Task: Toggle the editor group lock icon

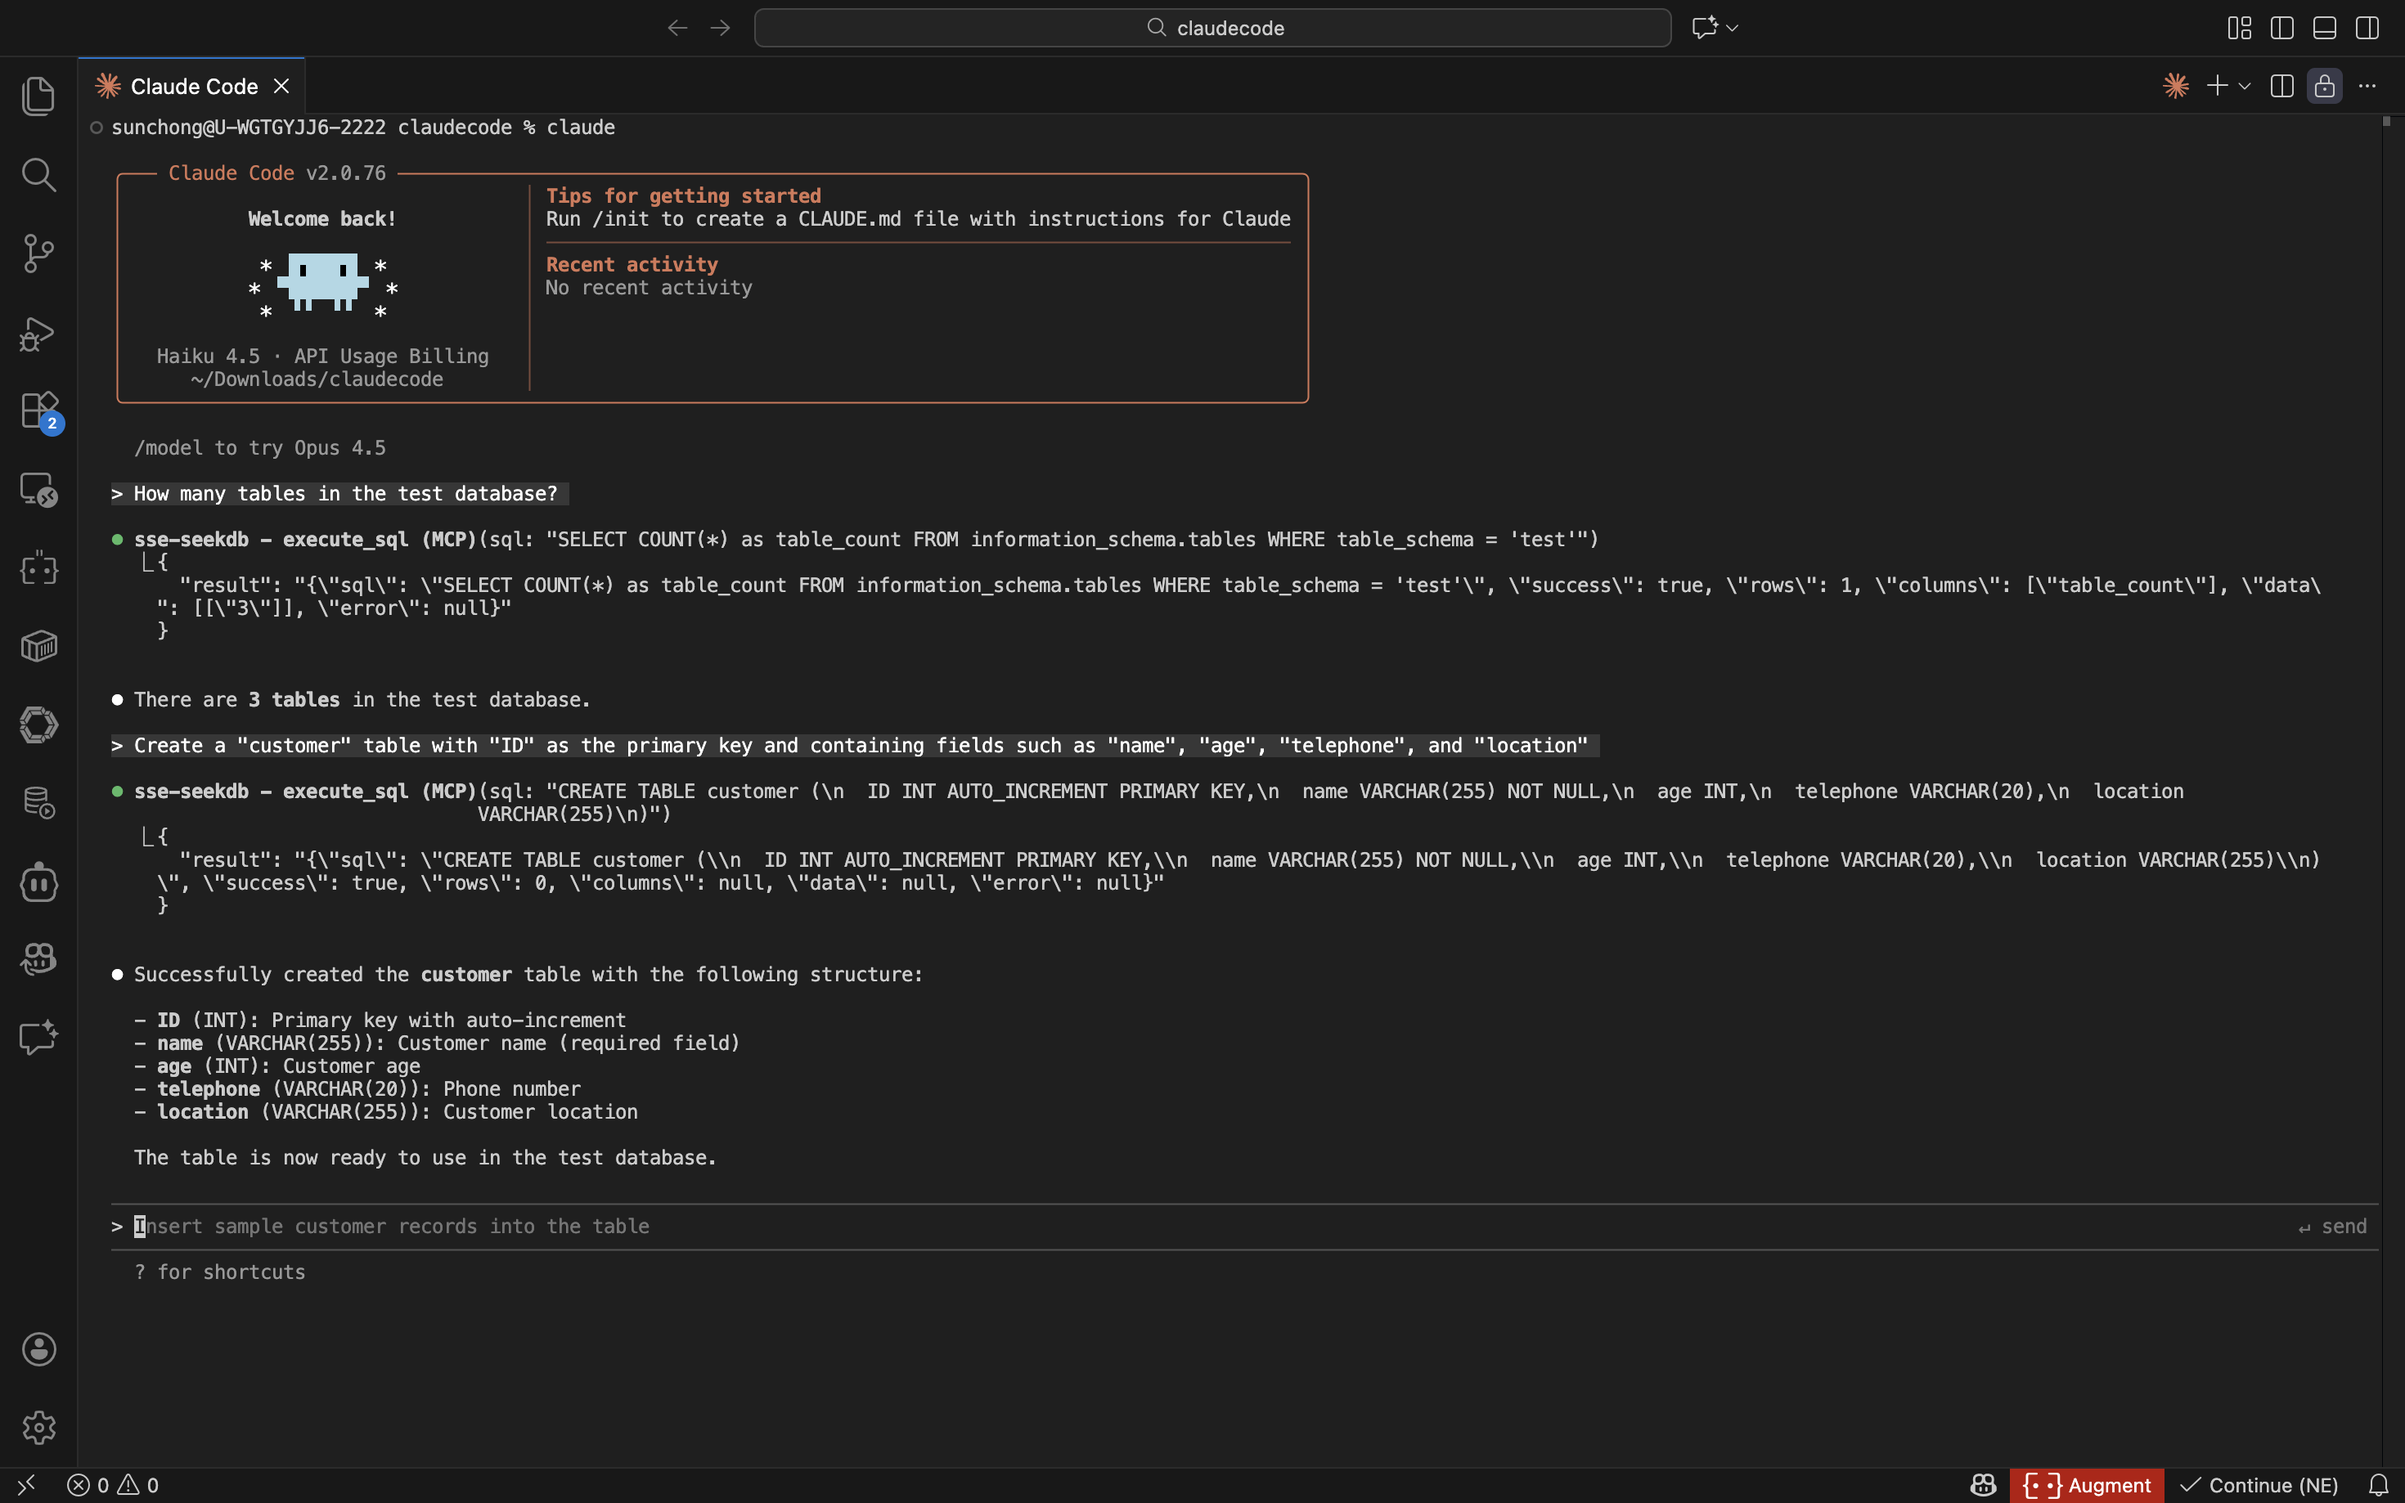Action: pos(2325,87)
